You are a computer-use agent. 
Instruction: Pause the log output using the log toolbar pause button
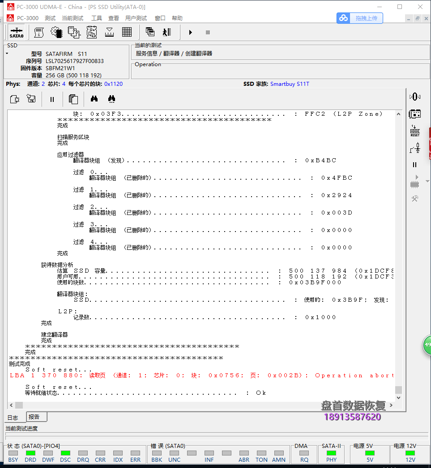point(52,99)
